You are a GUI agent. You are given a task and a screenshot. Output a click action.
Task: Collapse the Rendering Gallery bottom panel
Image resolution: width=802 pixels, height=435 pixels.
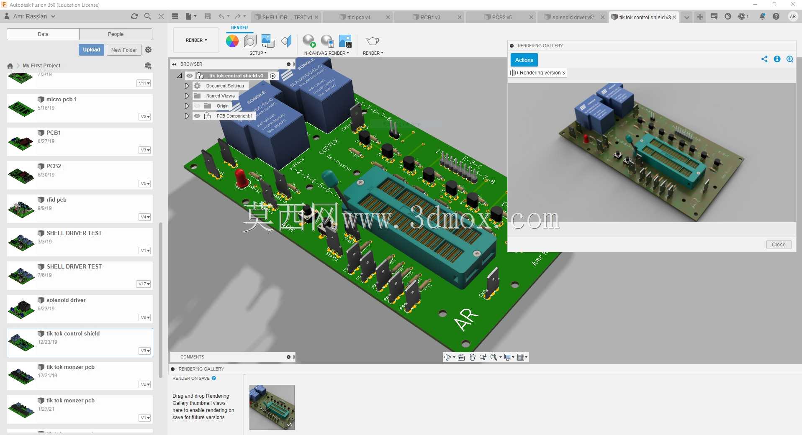[173, 369]
